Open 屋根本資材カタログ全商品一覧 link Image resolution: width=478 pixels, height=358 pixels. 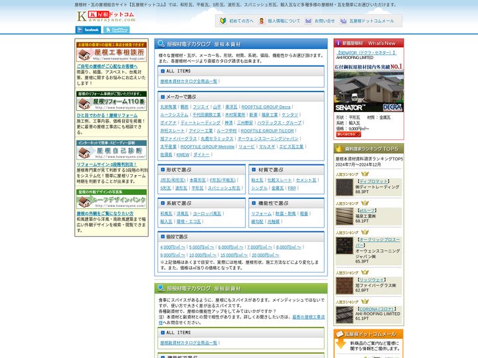tap(189, 82)
